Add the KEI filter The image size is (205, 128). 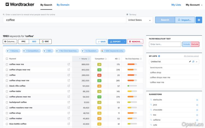point(48,51)
